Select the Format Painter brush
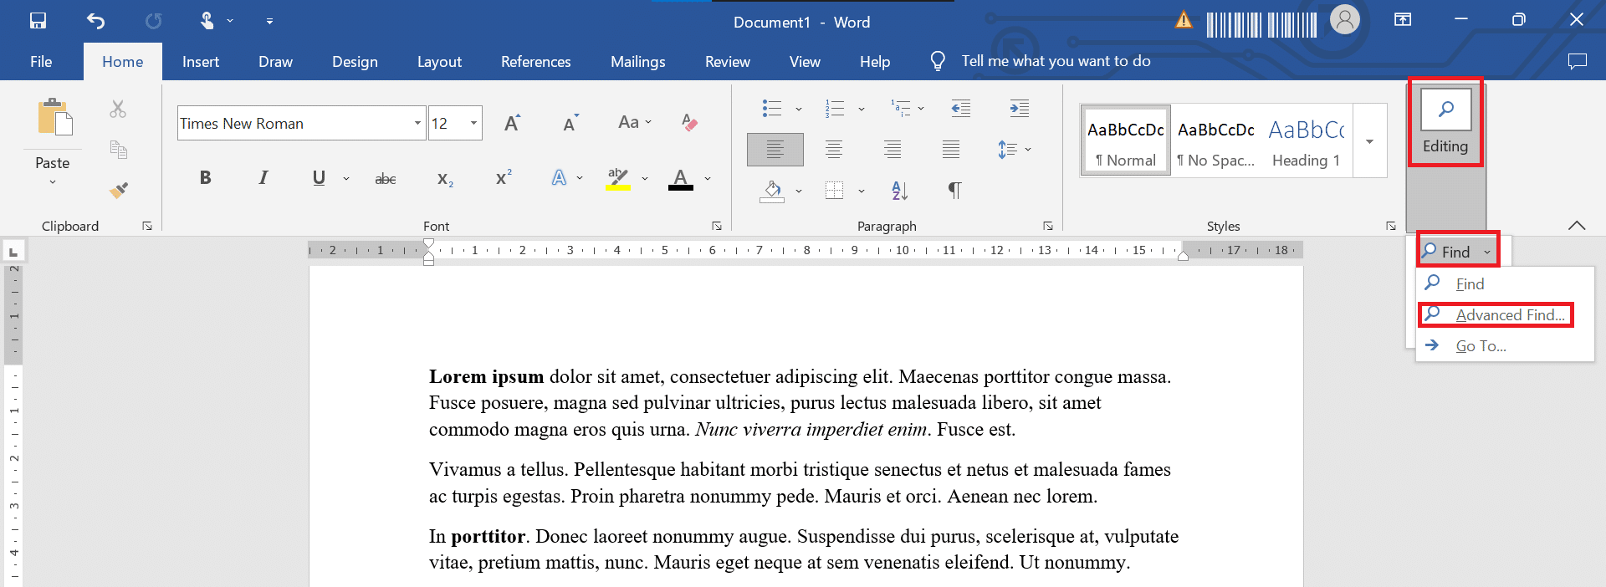The width and height of the screenshot is (1606, 587). pyautogui.click(x=119, y=191)
